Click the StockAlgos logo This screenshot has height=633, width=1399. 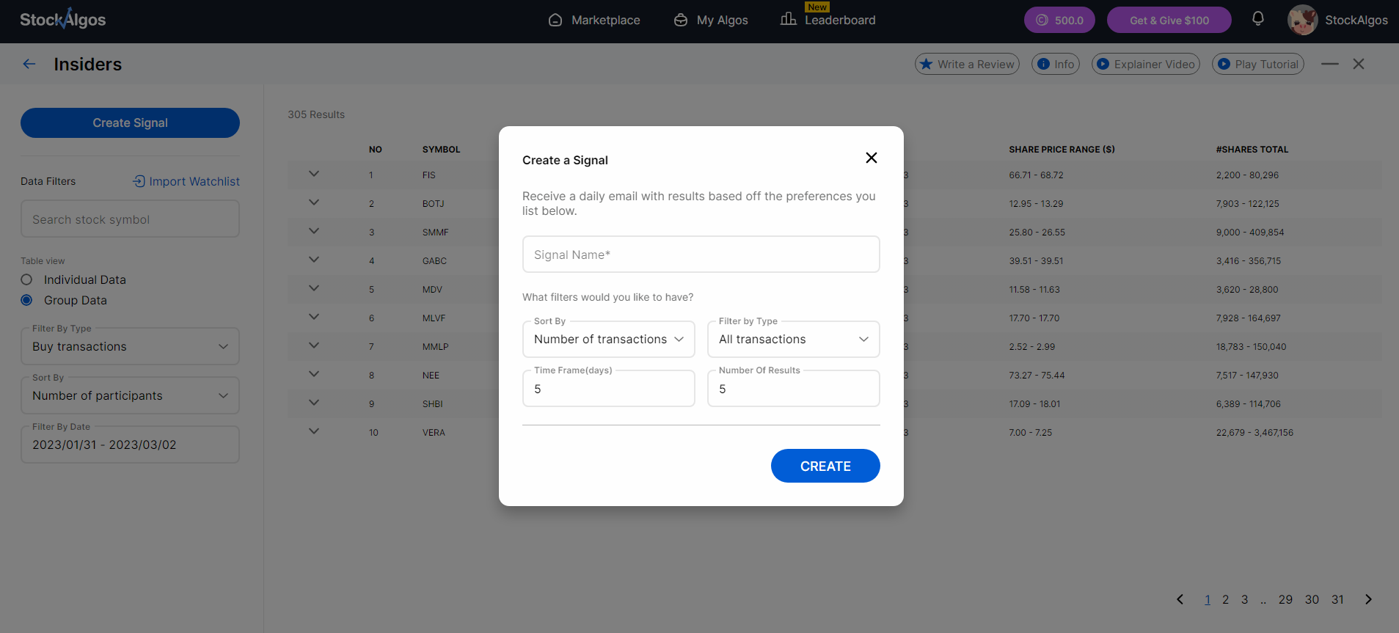pos(63,19)
